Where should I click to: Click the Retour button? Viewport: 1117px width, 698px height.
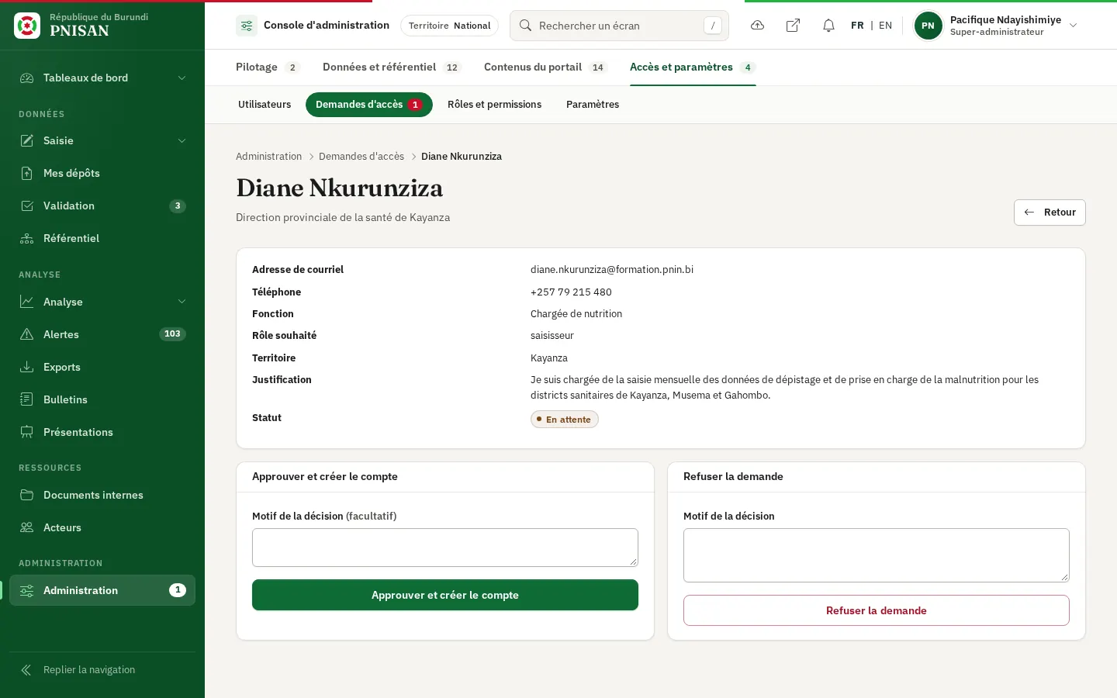[1050, 213]
